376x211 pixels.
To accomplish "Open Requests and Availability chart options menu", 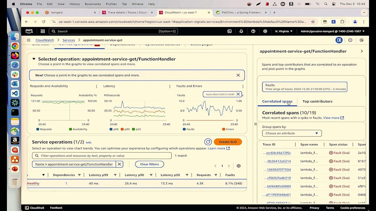I will pyautogui.click(x=97, y=86).
